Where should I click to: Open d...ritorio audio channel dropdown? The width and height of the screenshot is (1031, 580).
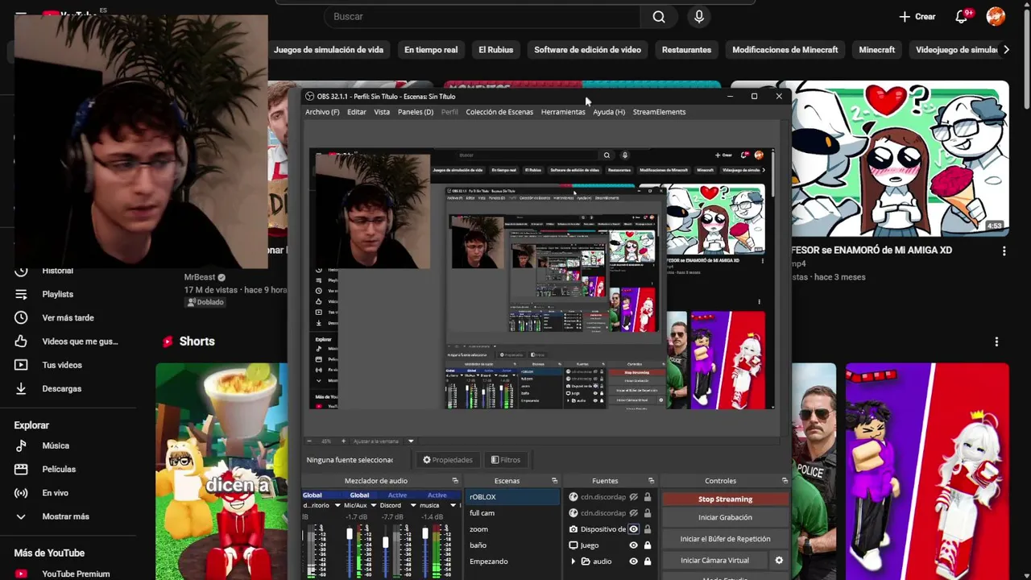pos(336,506)
